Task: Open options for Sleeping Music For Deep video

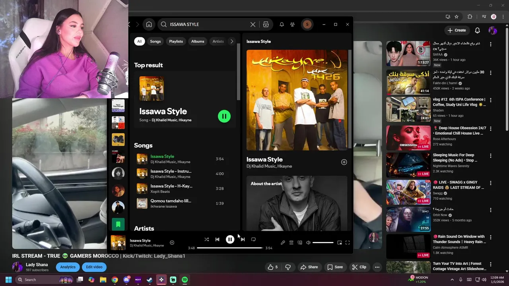Action: tap(491, 156)
